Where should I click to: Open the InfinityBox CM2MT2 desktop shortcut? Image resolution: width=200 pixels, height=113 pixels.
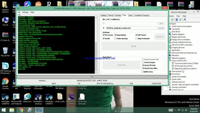(49, 99)
